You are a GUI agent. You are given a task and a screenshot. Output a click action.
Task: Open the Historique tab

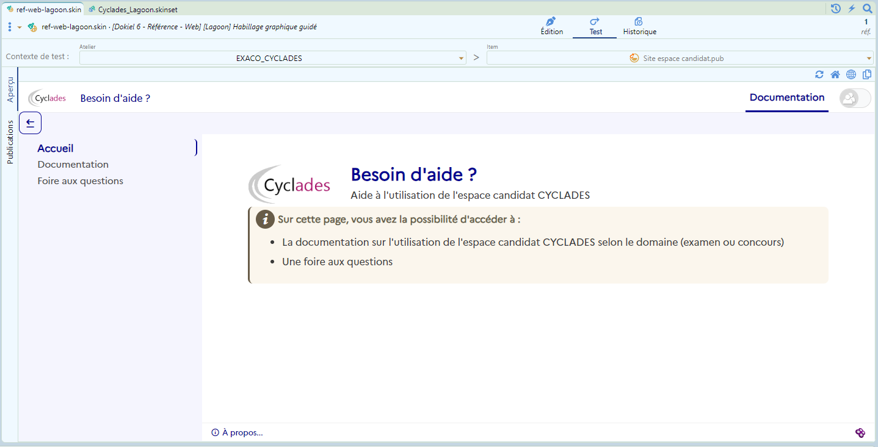[639, 27]
